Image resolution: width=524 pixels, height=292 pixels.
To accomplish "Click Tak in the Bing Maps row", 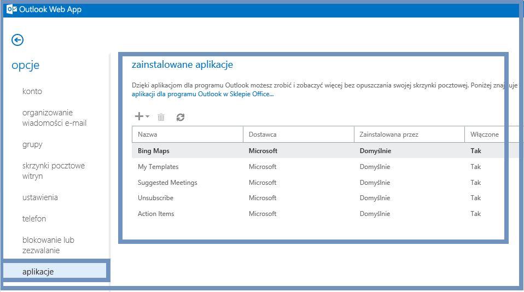I will tap(476, 151).
